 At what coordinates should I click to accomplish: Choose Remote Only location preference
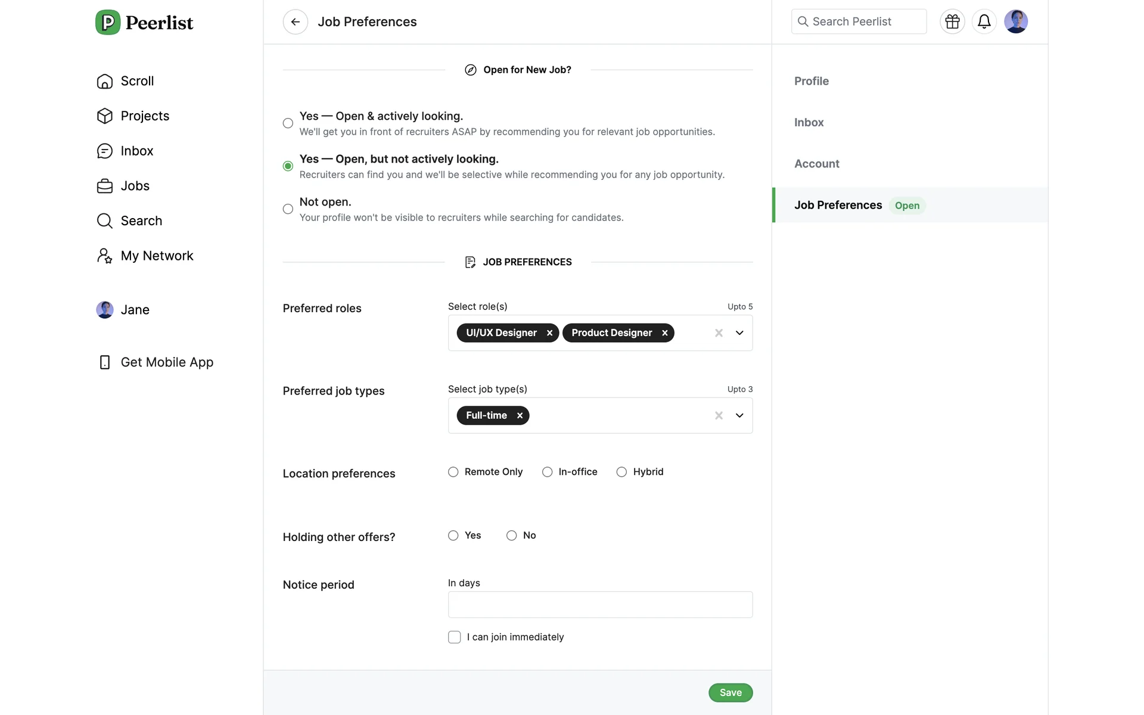tap(453, 472)
